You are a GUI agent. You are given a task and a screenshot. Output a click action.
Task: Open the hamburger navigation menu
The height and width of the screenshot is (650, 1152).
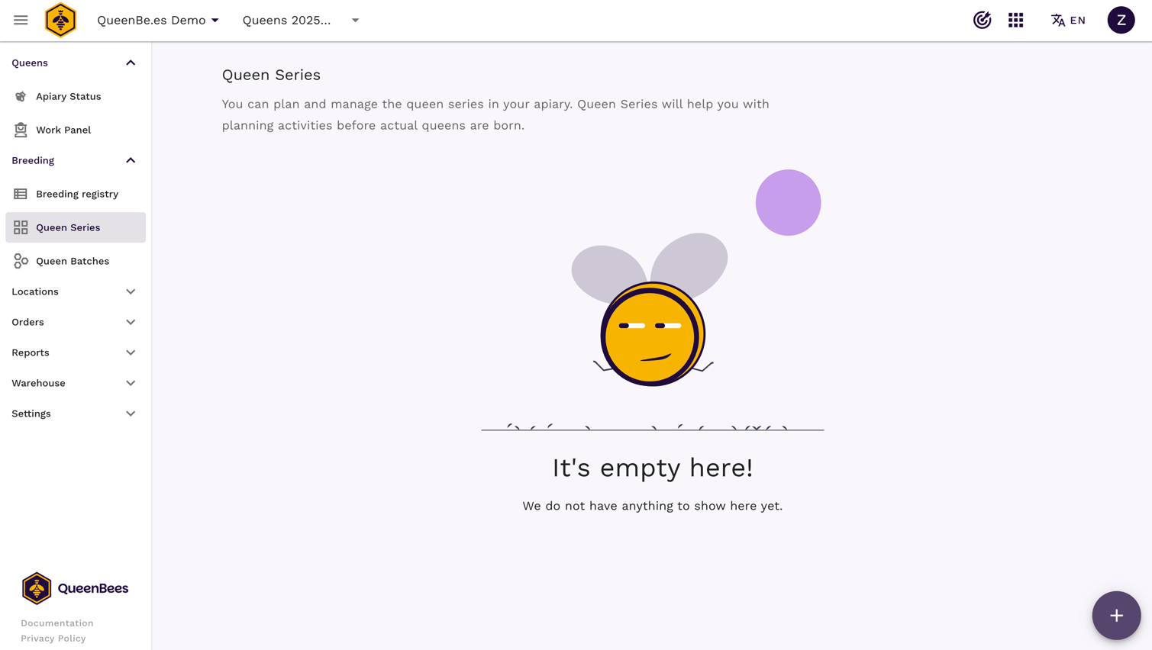(21, 21)
